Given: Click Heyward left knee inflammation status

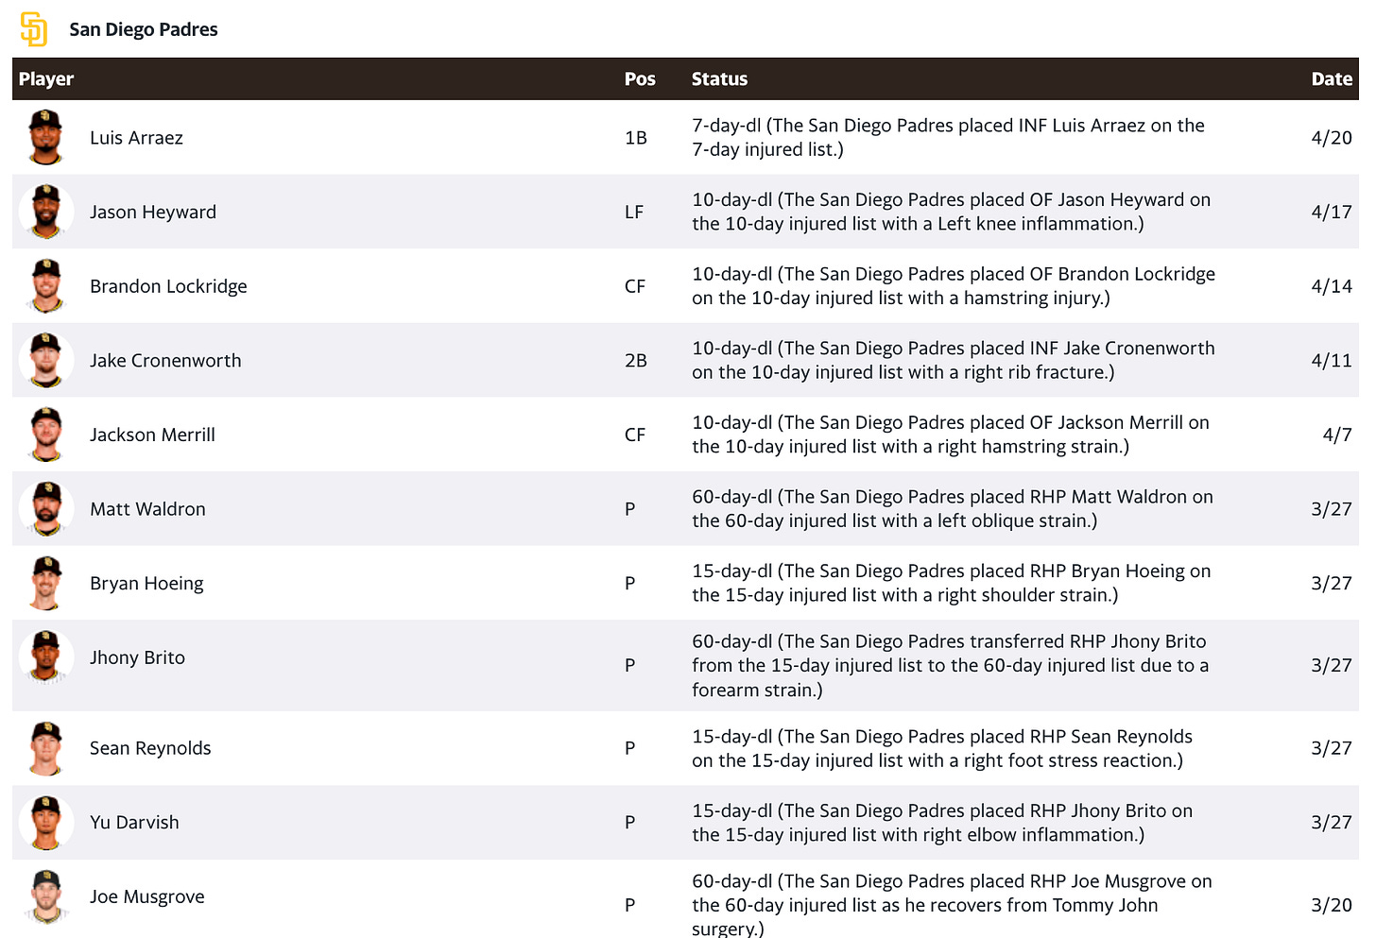Looking at the screenshot, I should coord(951,212).
